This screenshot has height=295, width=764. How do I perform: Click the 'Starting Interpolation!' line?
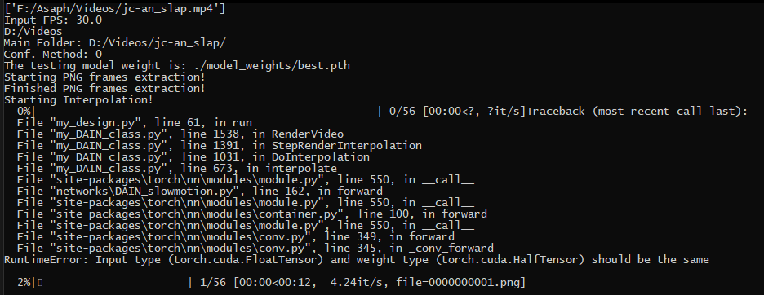(78, 99)
